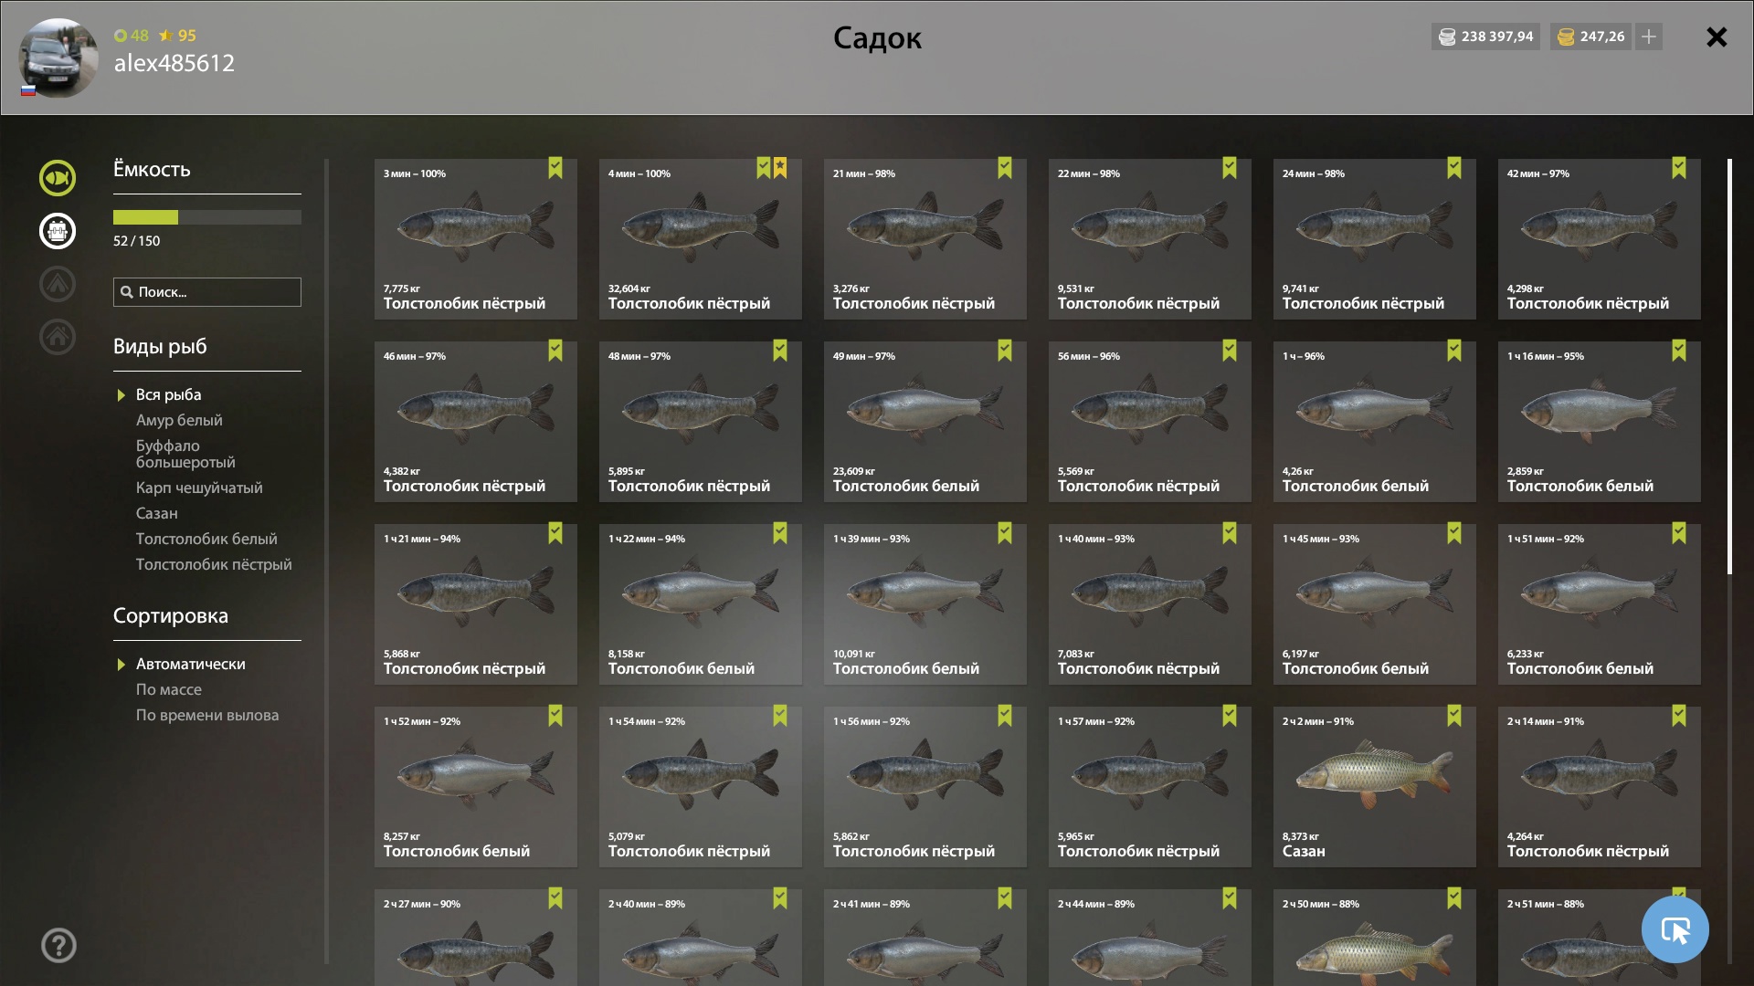Open player profile alex485612 avatar
The width and height of the screenshot is (1754, 986).
58,58
